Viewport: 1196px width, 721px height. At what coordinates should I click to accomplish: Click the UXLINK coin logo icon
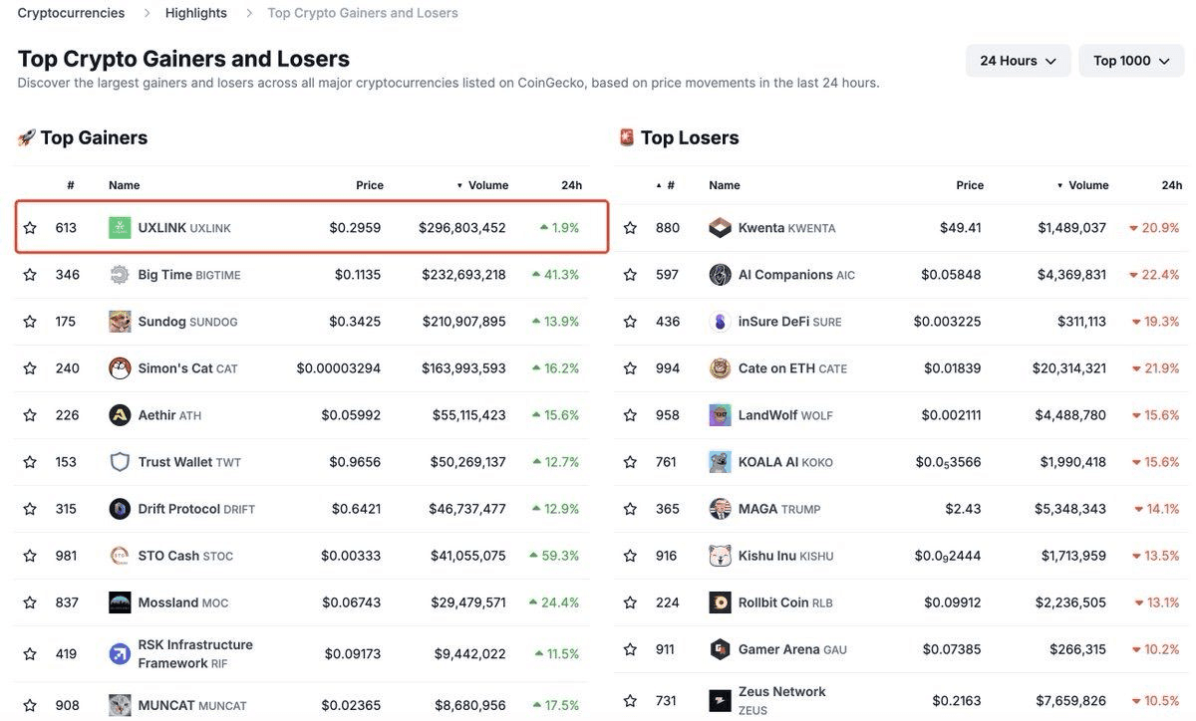tap(120, 228)
